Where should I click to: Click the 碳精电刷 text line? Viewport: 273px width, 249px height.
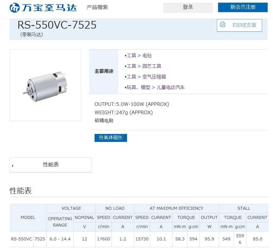[x=104, y=120]
